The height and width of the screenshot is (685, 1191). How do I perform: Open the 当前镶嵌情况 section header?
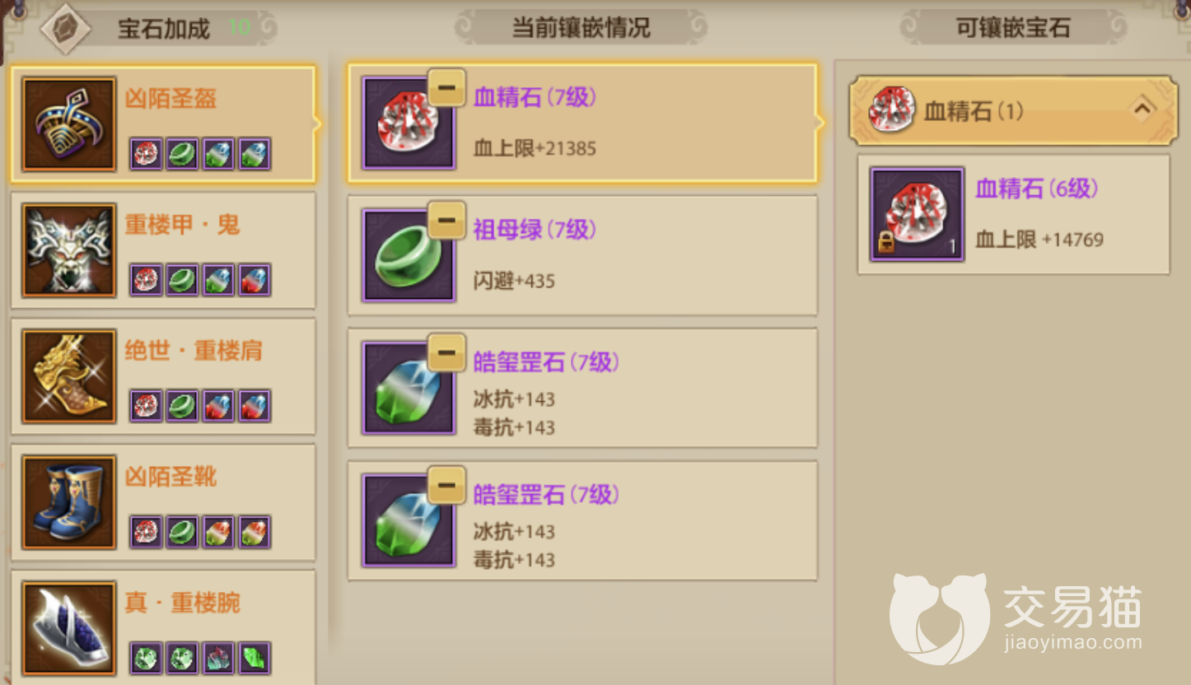581,28
